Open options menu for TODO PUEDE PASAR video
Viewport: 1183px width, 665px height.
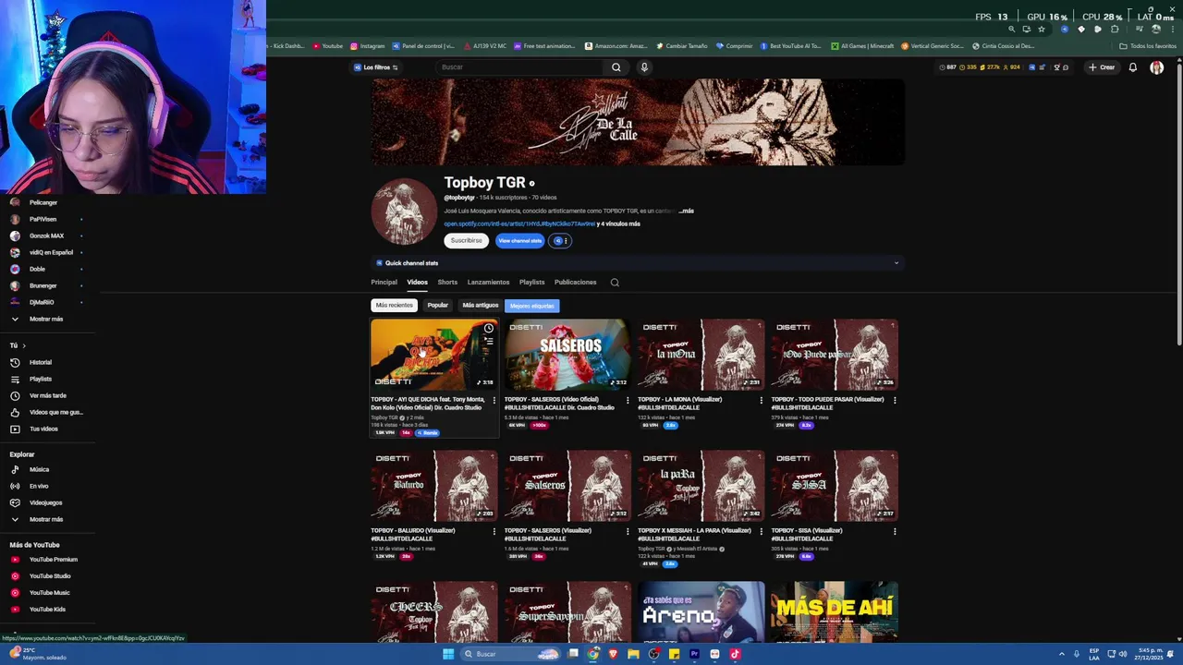pyautogui.click(x=894, y=401)
